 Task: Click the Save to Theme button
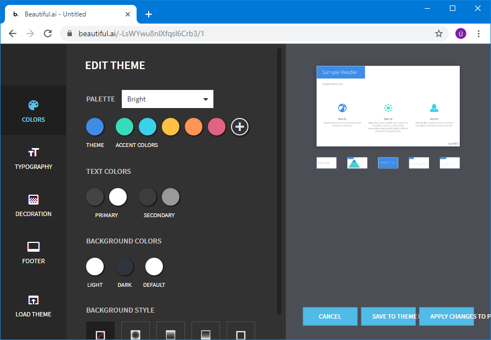(x=391, y=316)
